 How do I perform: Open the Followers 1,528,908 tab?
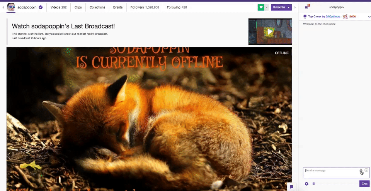(145, 7)
